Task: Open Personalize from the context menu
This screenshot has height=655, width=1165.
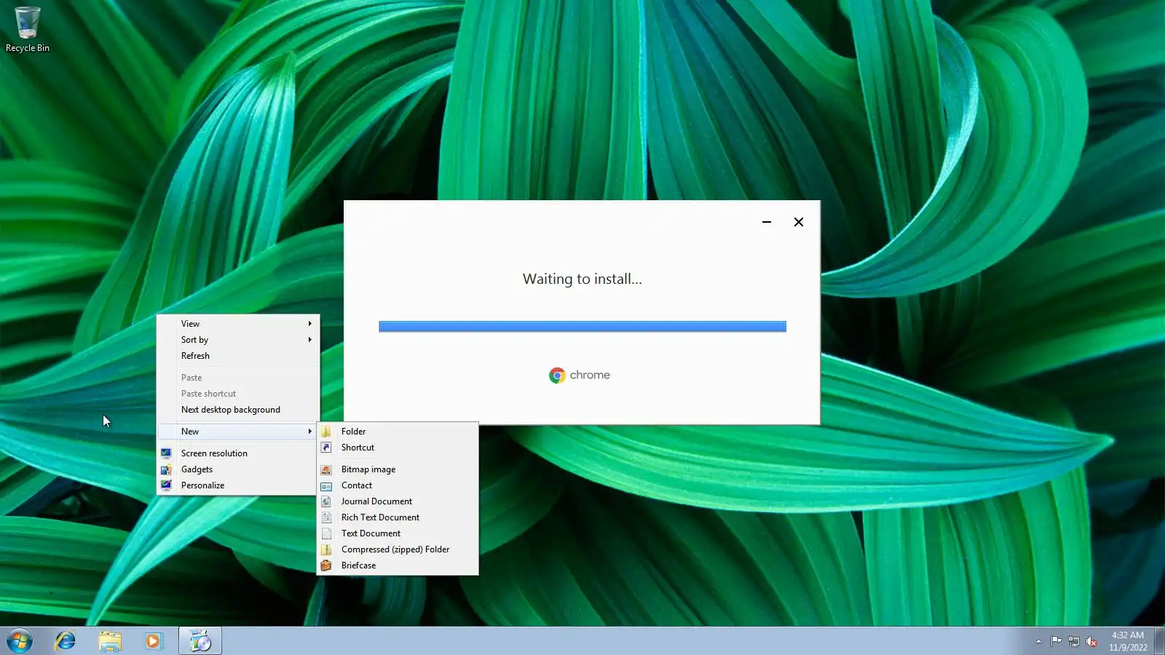Action: (x=237, y=485)
